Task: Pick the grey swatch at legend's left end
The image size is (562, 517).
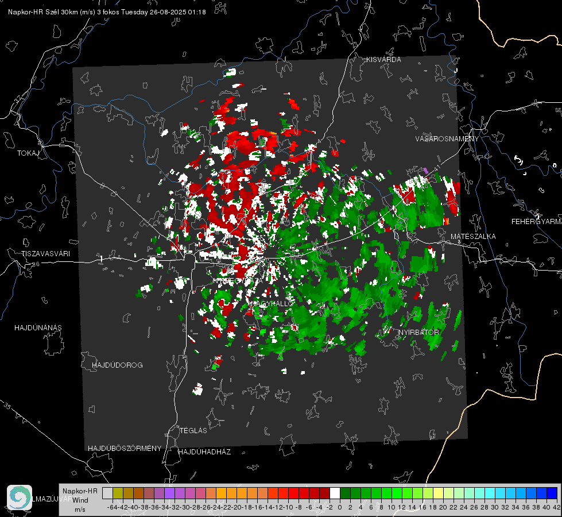Action: click(x=107, y=493)
